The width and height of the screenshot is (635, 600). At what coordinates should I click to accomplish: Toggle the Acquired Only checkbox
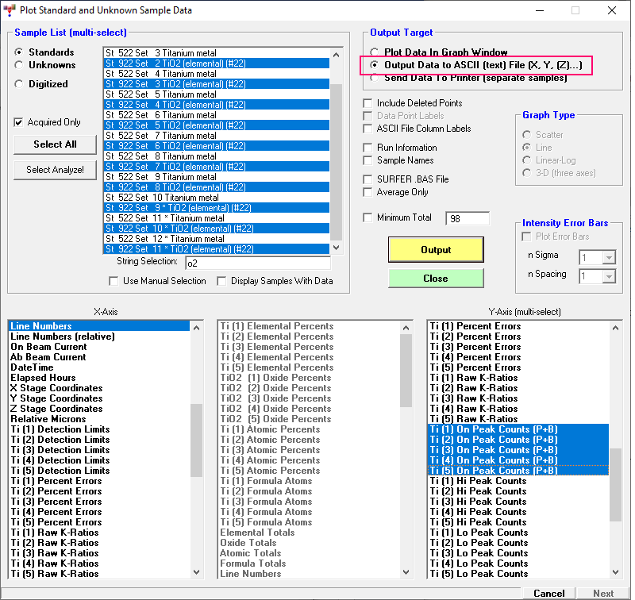(19, 122)
